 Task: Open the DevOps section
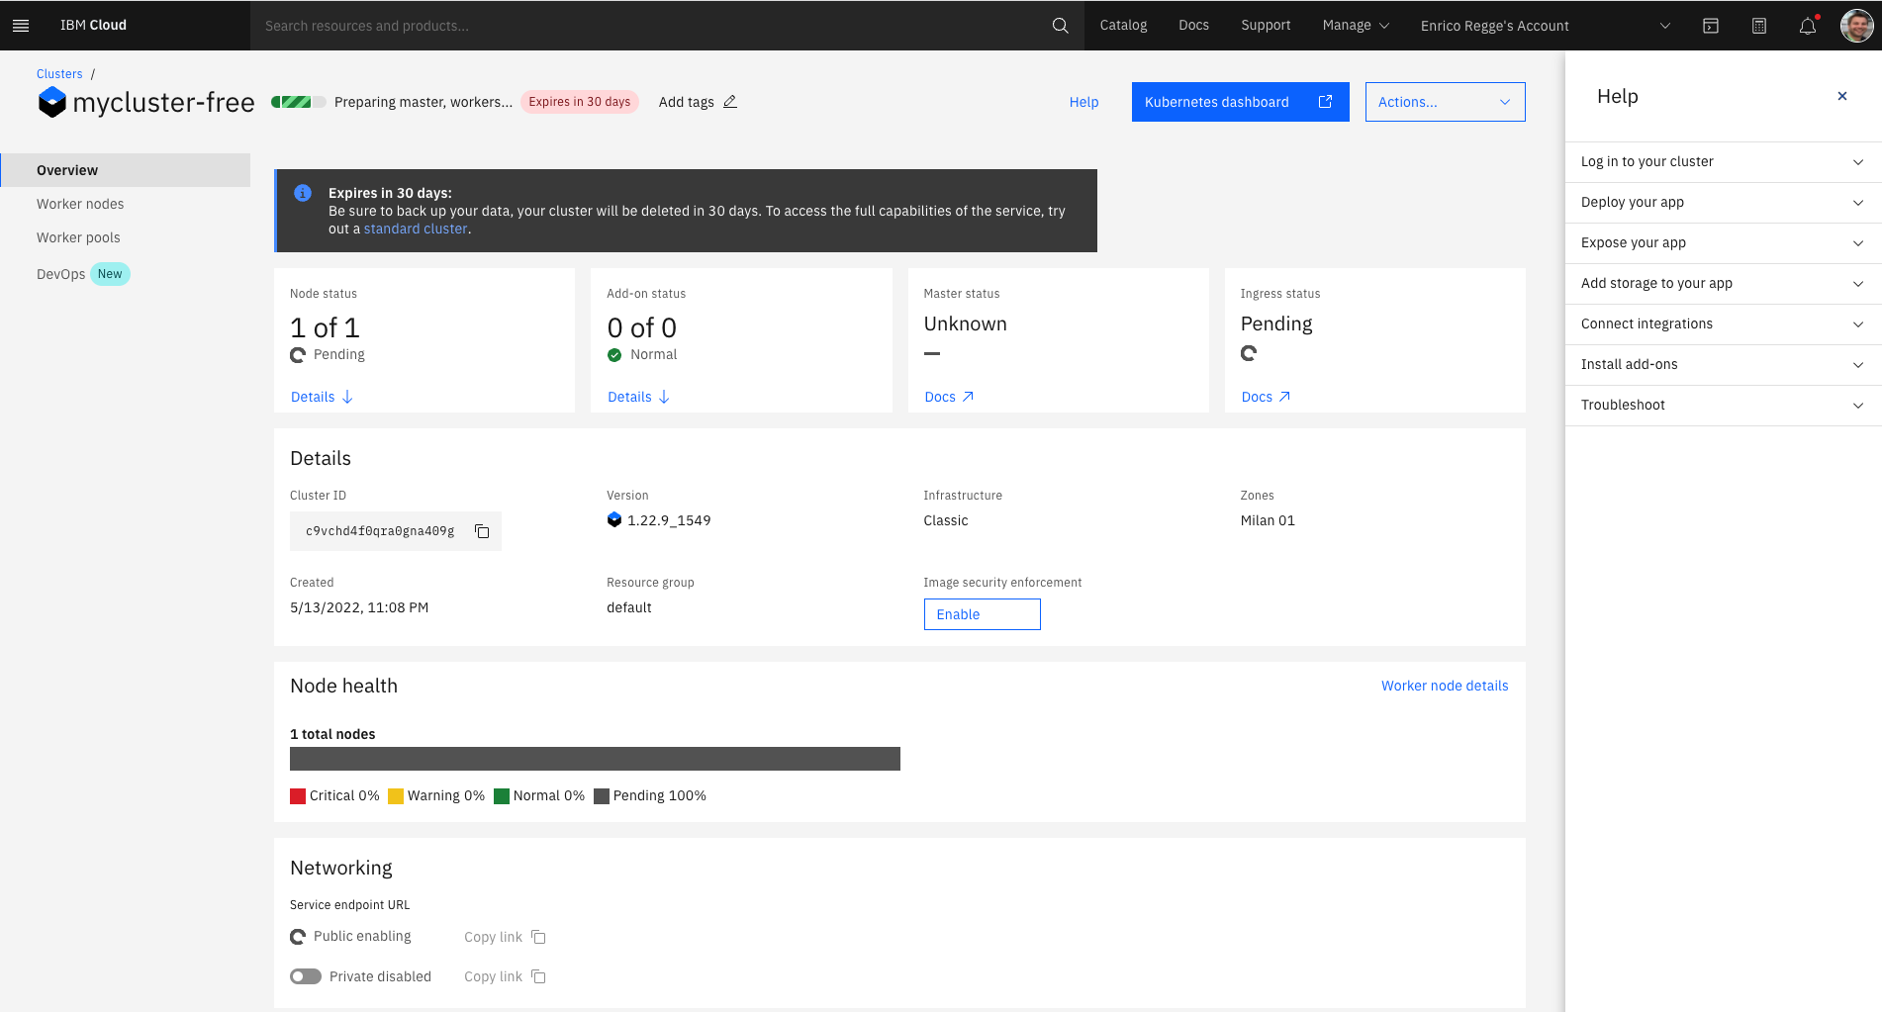[x=60, y=274]
